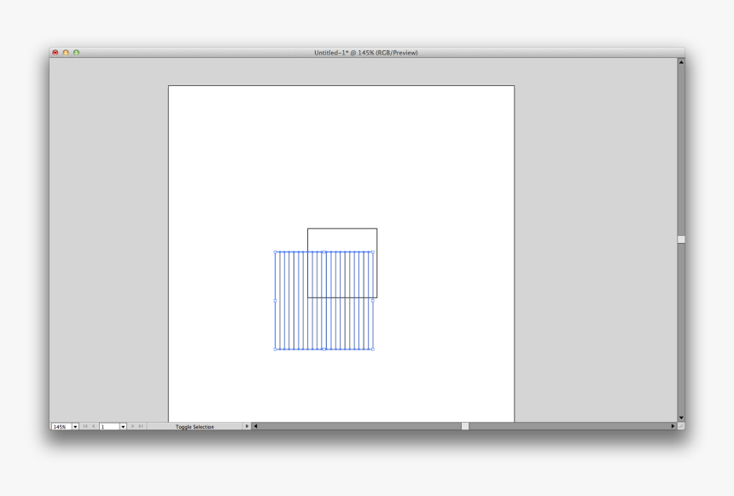Go to the previous artboard

(93, 426)
